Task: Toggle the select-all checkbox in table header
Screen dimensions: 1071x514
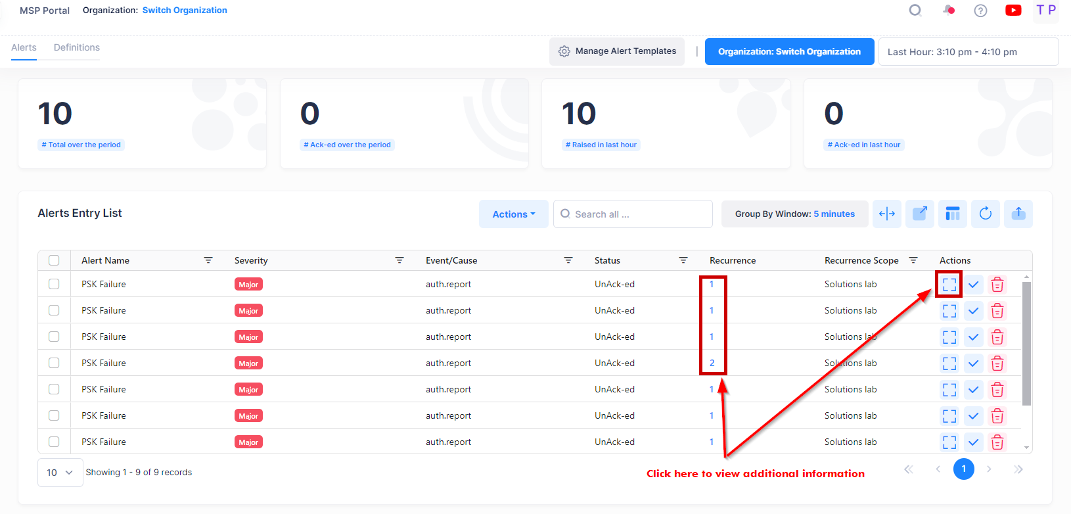Action: (54, 260)
